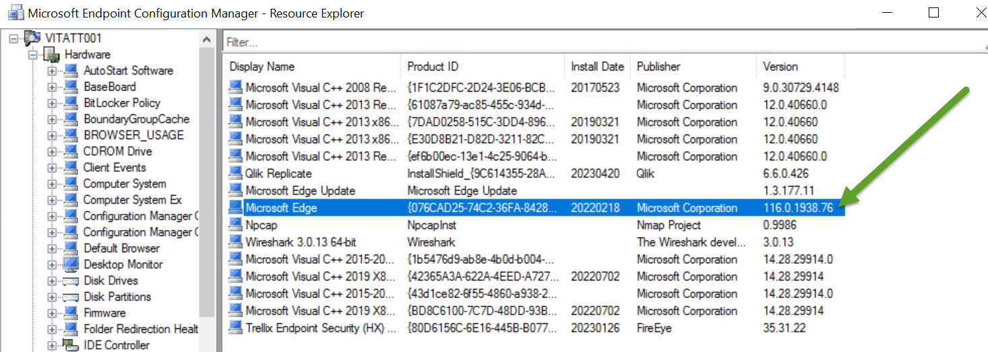Click the icon beside Microsoft Visual C++ 2008
The width and height of the screenshot is (988, 352).
click(x=235, y=87)
